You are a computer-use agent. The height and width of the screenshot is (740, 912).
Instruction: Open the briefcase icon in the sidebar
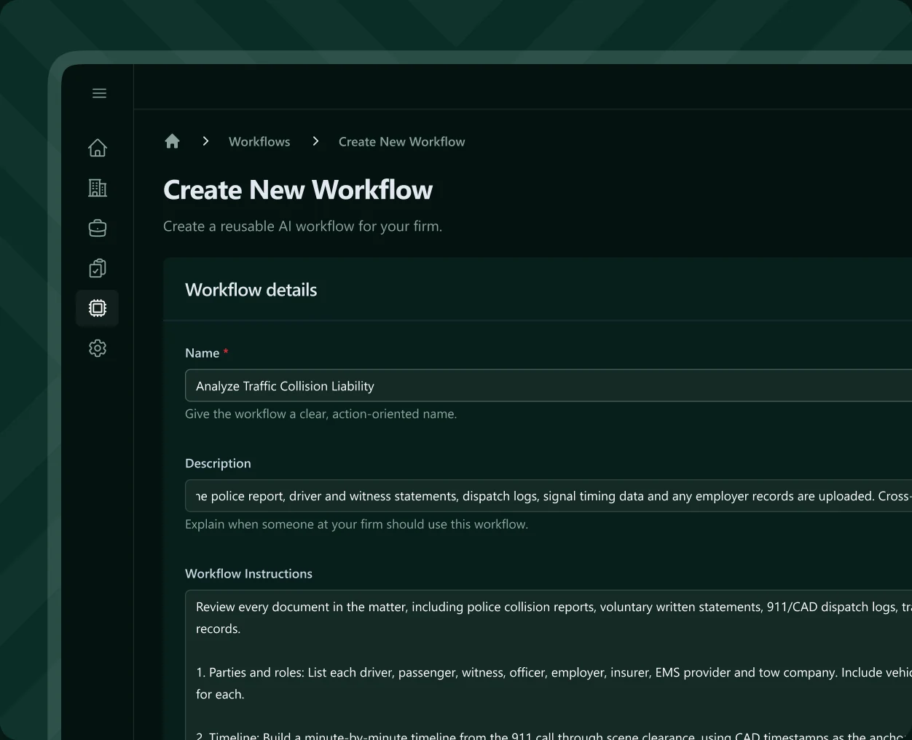coord(98,228)
